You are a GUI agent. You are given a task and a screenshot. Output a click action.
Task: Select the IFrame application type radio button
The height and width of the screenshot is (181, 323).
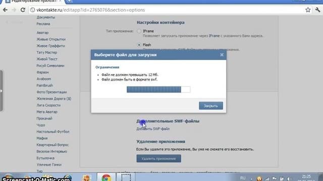tap(139, 31)
